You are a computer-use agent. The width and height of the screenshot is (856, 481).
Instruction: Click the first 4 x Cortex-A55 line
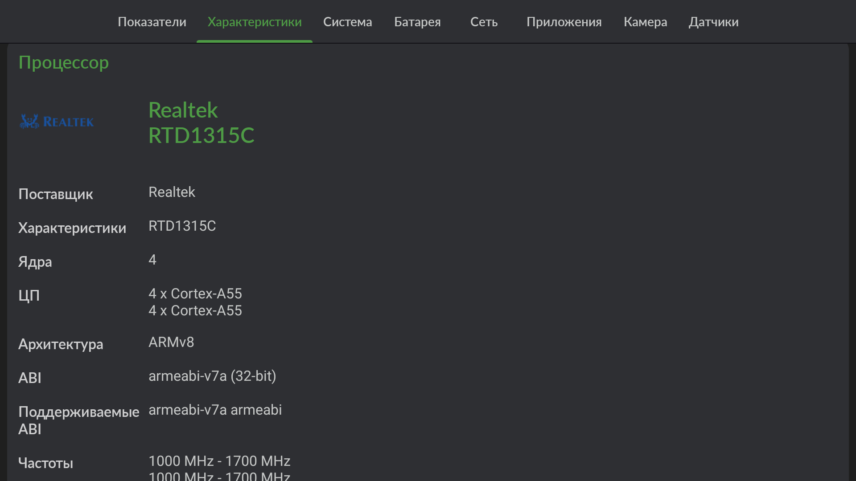(x=195, y=293)
